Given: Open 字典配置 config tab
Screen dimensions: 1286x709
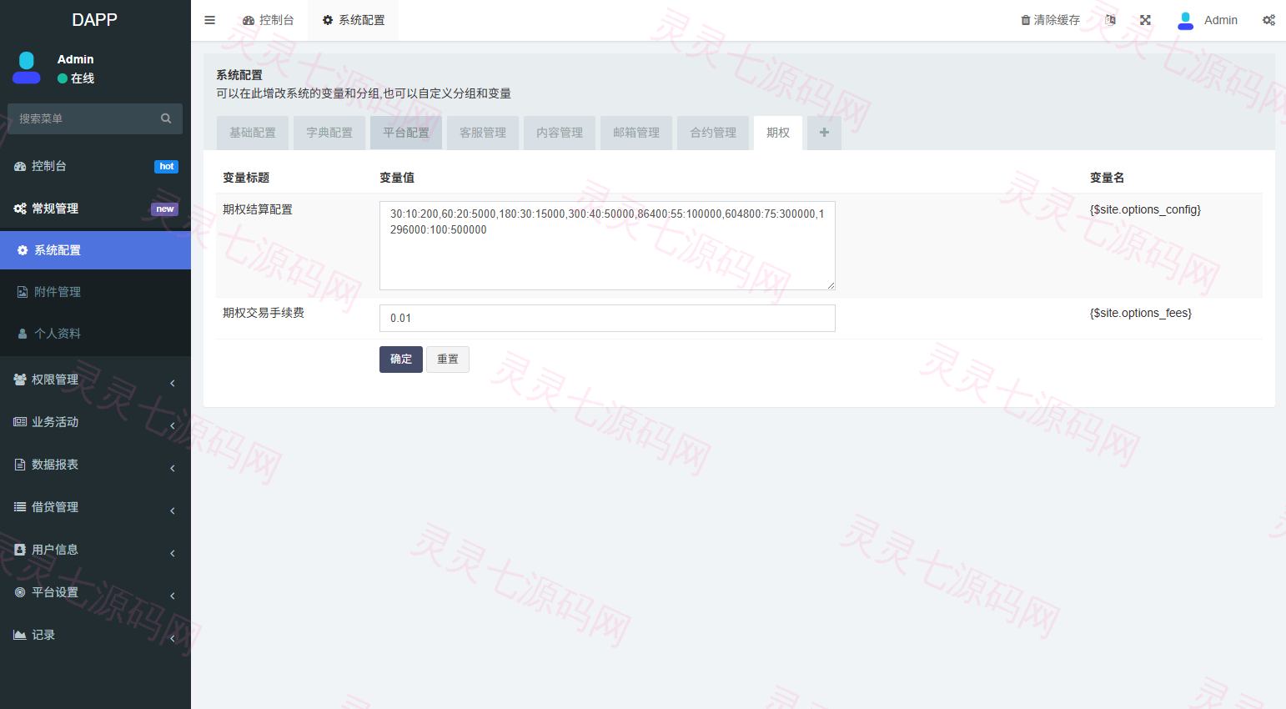Looking at the screenshot, I should [329, 133].
